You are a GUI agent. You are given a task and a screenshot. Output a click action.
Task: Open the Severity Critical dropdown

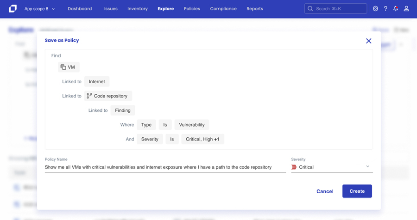332,167
